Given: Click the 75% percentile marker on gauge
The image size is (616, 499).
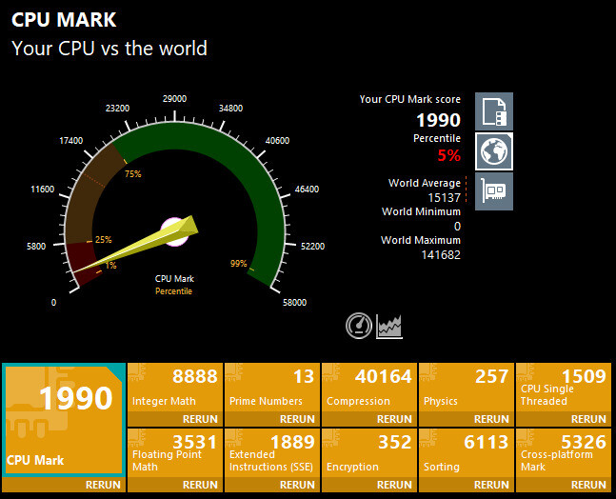Looking at the screenshot, I should click(132, 173).
